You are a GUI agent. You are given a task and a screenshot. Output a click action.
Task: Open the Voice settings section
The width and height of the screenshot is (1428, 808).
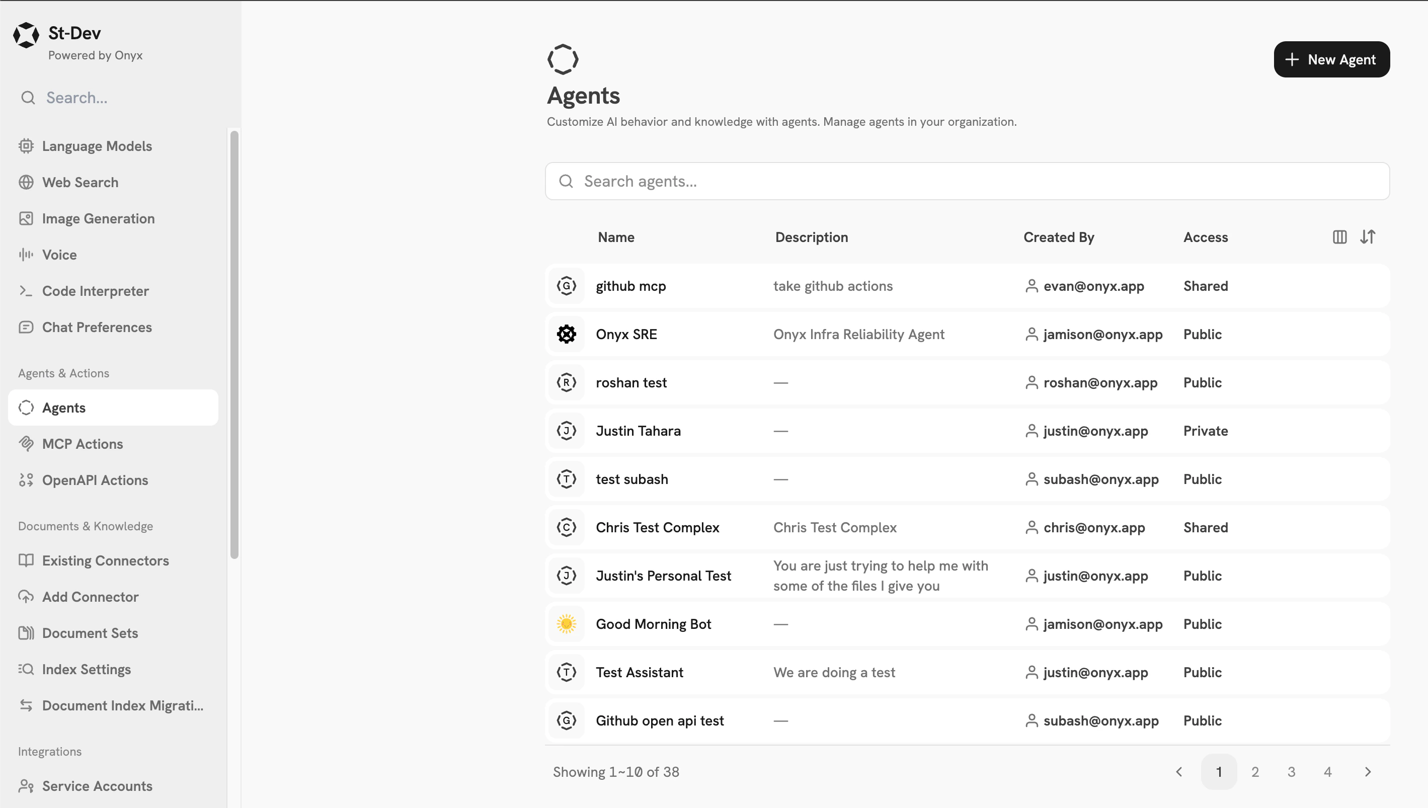pos(59,255)
